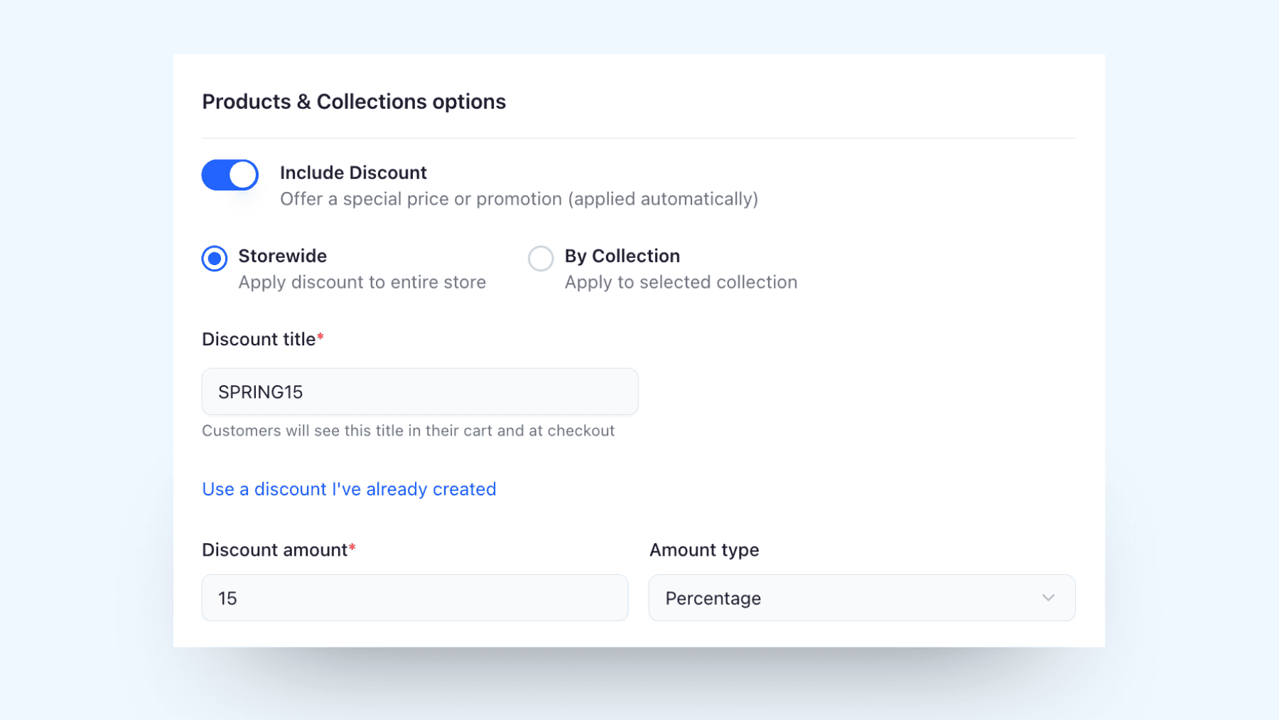Click 'Apply to selected collection' description

[x=681, y=282]
